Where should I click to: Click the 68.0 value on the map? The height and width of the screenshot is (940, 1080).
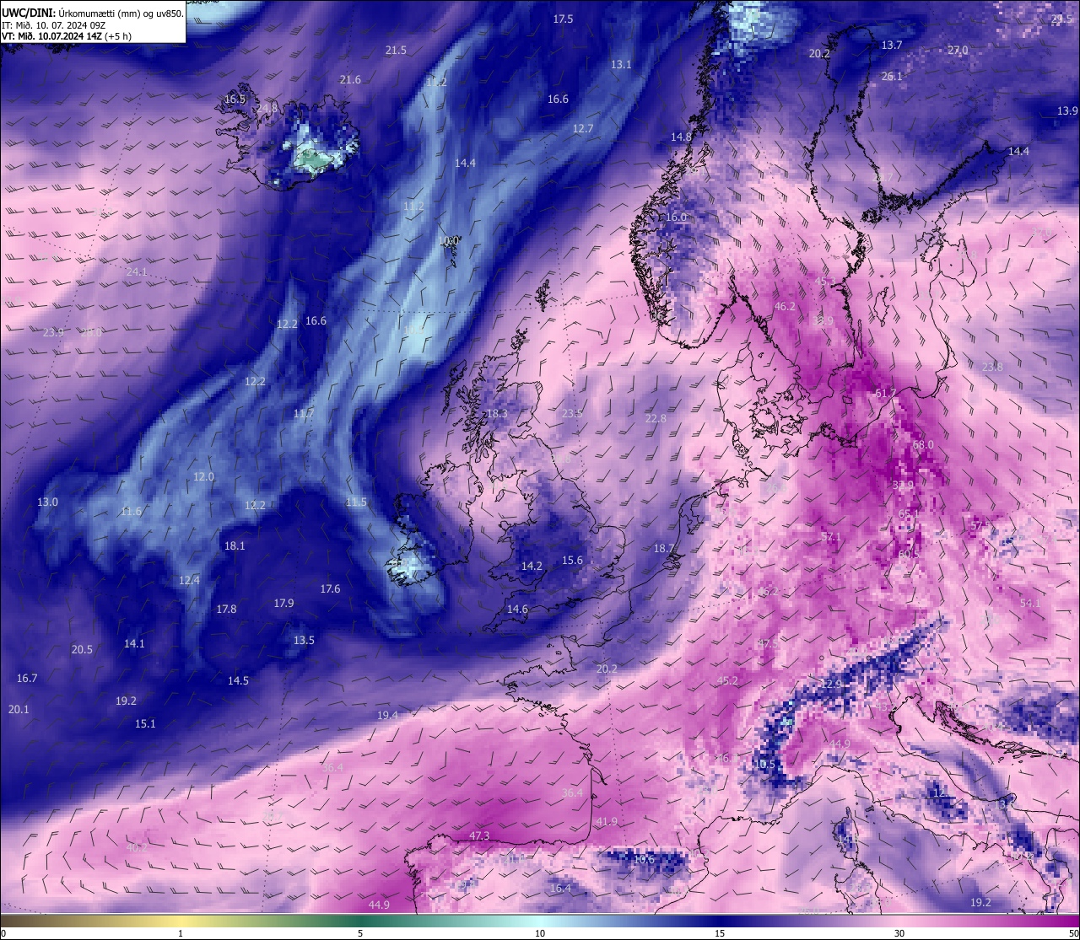(x=923, y=444)
